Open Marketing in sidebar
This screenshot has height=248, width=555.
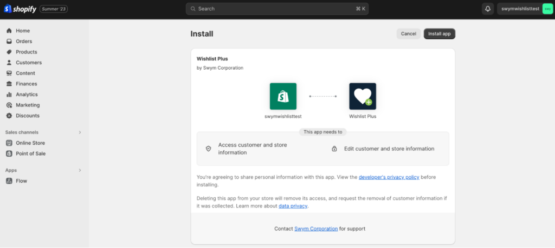point(28,105)
